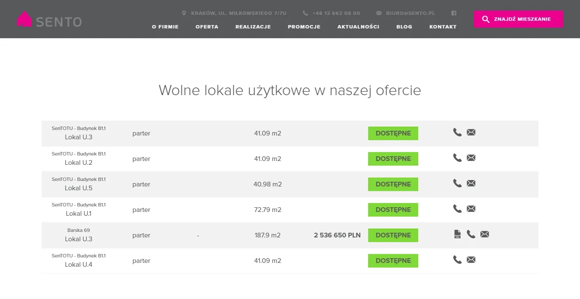Click envelope icon in Lokal U.1 row
Image resolution: width=580 pixels, height=299 pixels.
tap(471, 209)
